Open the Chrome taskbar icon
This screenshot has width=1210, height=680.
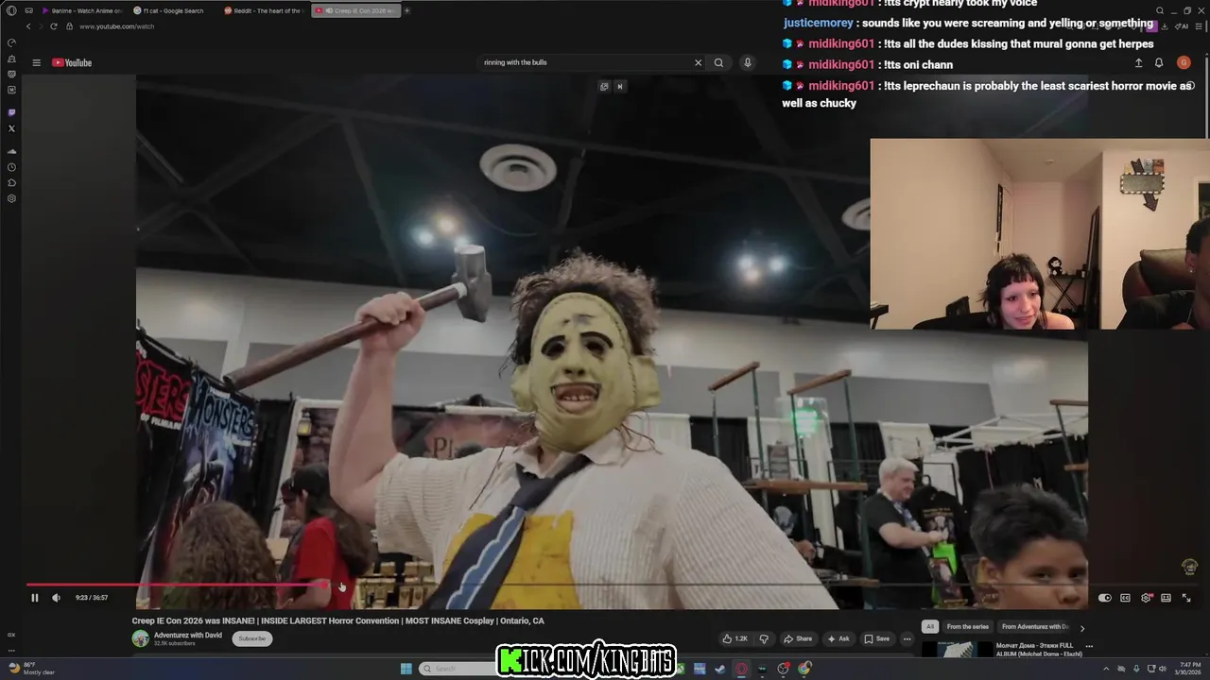(804, 669)
